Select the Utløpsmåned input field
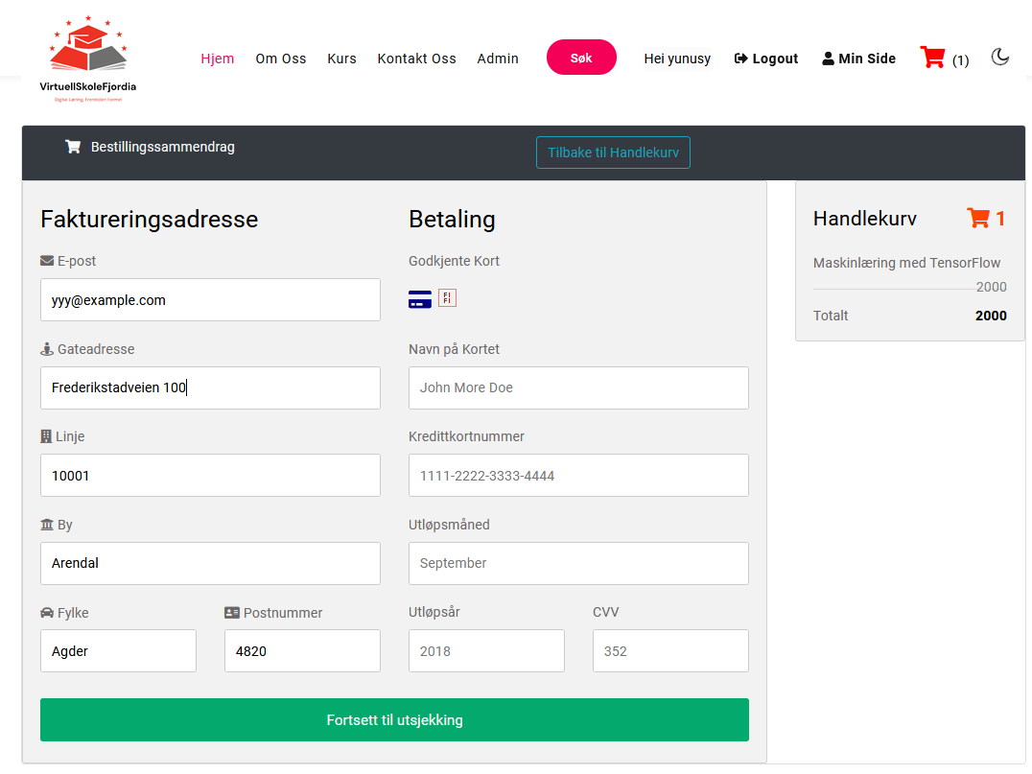Screen dimensions: 1032x774 (578, 563)
